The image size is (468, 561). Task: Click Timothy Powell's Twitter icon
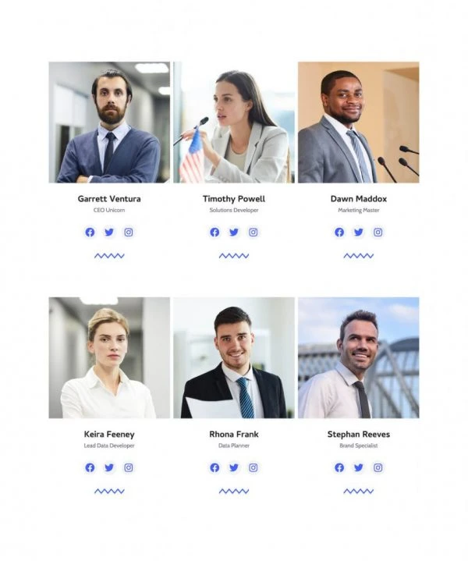tap(234, 233)
